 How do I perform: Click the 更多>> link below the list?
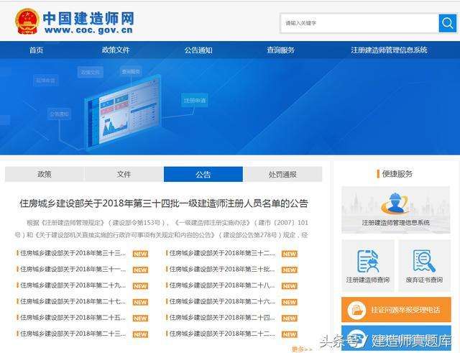302,349
